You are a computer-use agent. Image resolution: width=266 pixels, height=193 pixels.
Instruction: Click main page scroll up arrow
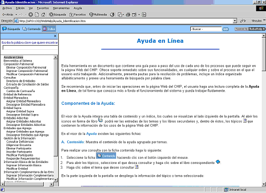pos(264,36)
